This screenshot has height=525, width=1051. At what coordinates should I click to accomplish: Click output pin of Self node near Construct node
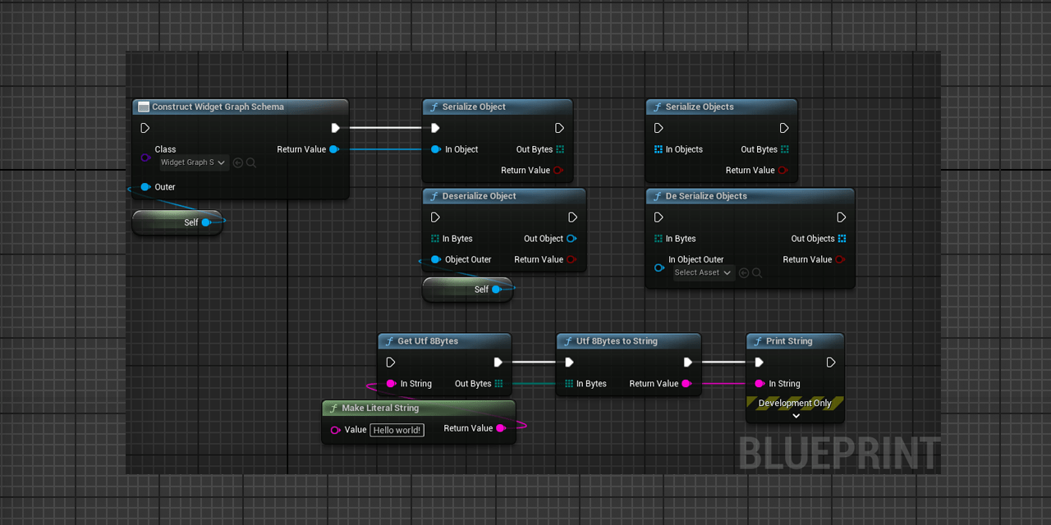pyautogui.click(x=206, y=222)
